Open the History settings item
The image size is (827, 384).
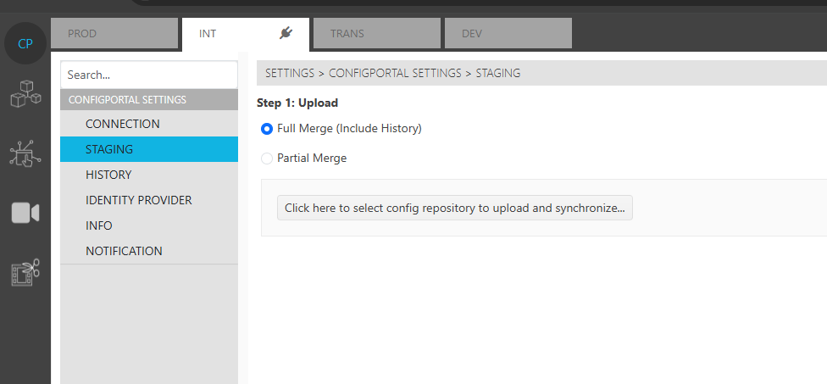(108, 175)
